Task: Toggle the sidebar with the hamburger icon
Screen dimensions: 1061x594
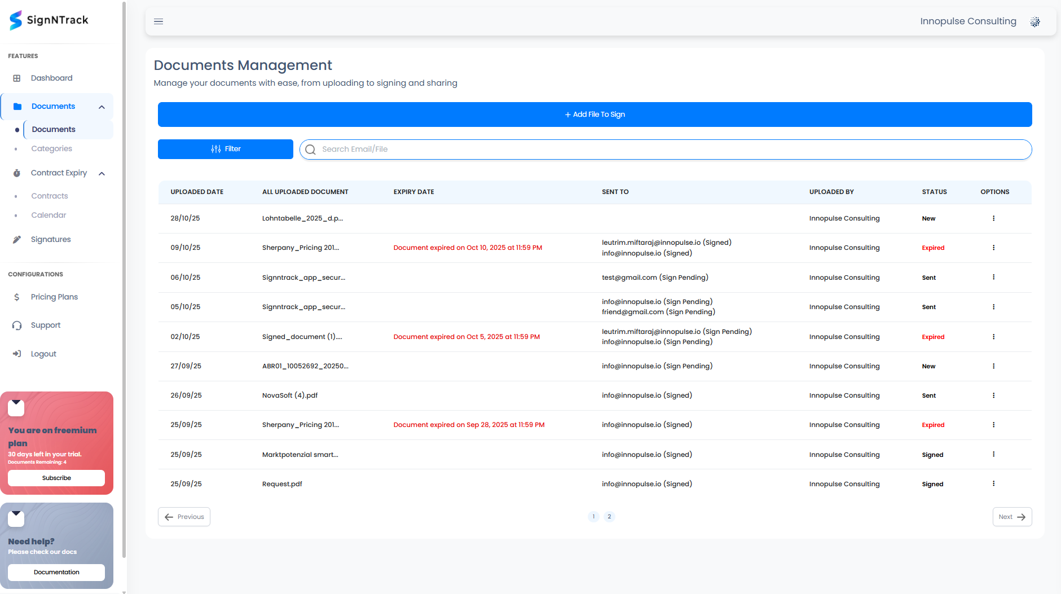Action: click(x=159, y=21)
